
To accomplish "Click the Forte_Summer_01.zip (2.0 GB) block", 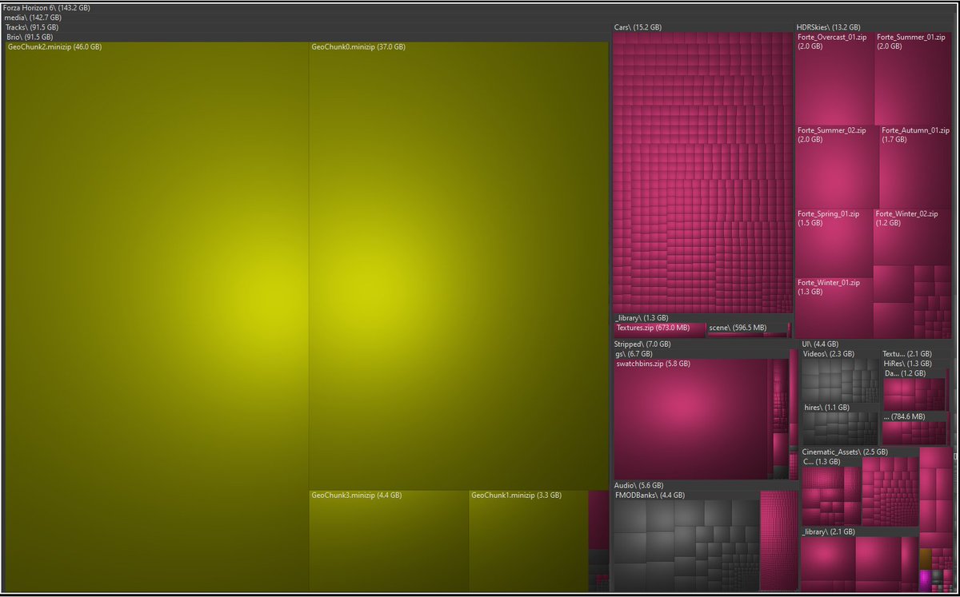I will point(914,78).
